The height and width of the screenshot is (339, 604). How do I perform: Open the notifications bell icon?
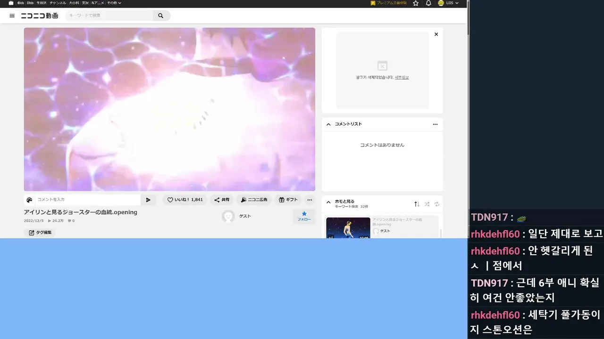pos(428,3)
